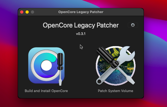Viewport: 167px width, 107px height.
Task: Click the screwdriver on the OpenCore icon
Action: (x=61, y=67)
